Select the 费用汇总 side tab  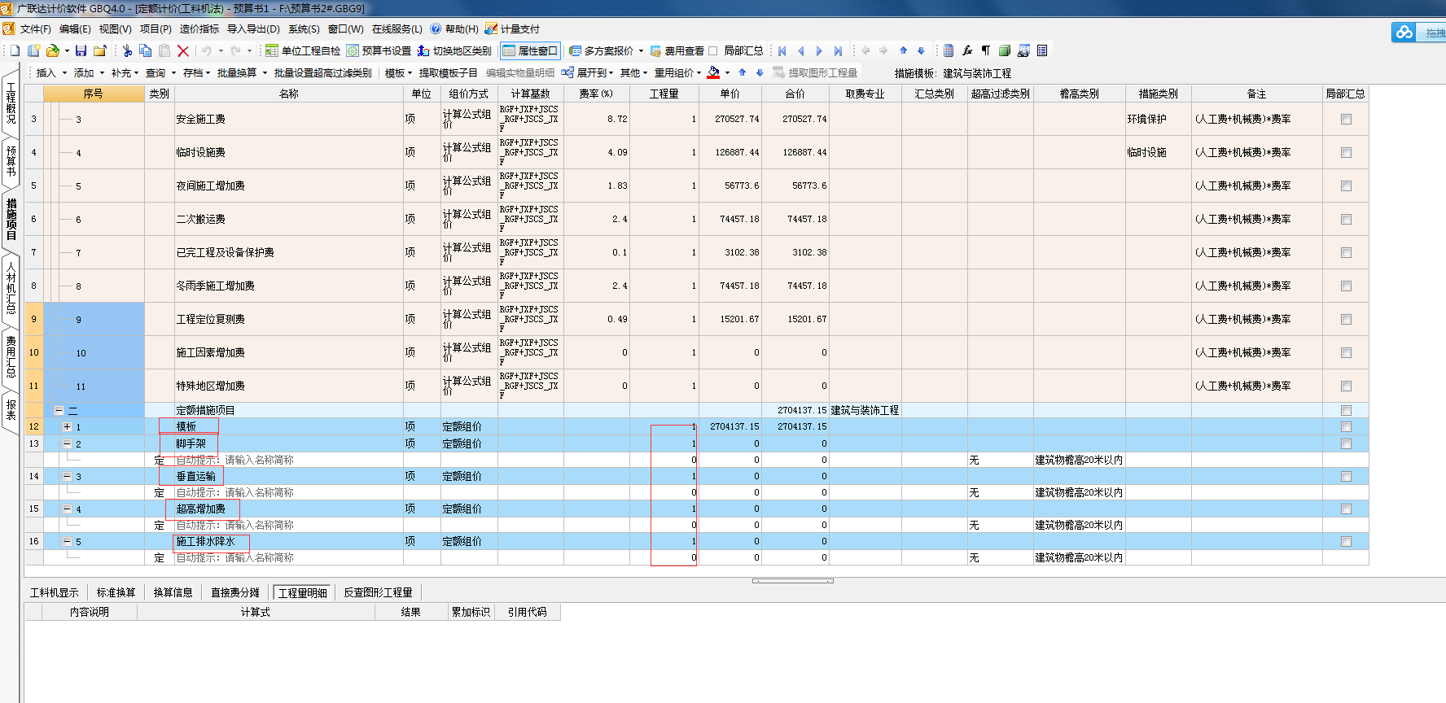tap(11, 356)
